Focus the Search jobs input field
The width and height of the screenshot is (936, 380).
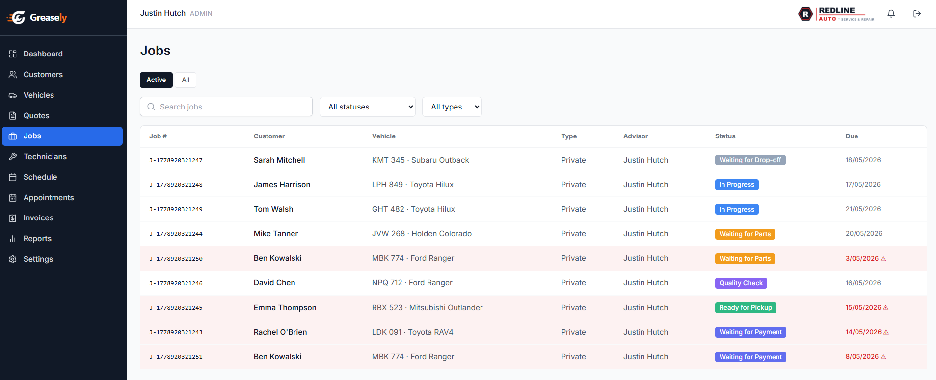click(x=226, y=107)
